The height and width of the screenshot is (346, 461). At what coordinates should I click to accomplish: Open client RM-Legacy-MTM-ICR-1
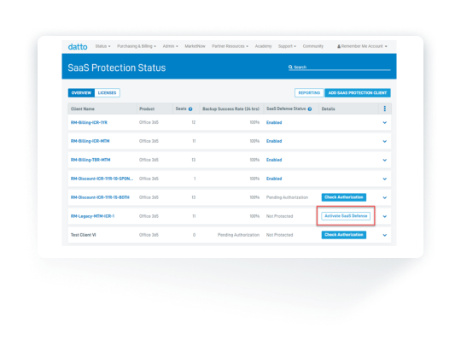tap(92, 216)
